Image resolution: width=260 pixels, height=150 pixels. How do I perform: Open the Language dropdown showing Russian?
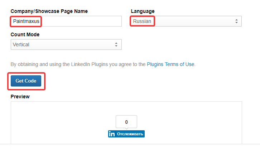(x=186, y=21)
